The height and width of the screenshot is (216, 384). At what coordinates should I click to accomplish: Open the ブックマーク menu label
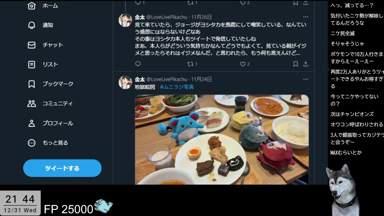click(58, 84)
